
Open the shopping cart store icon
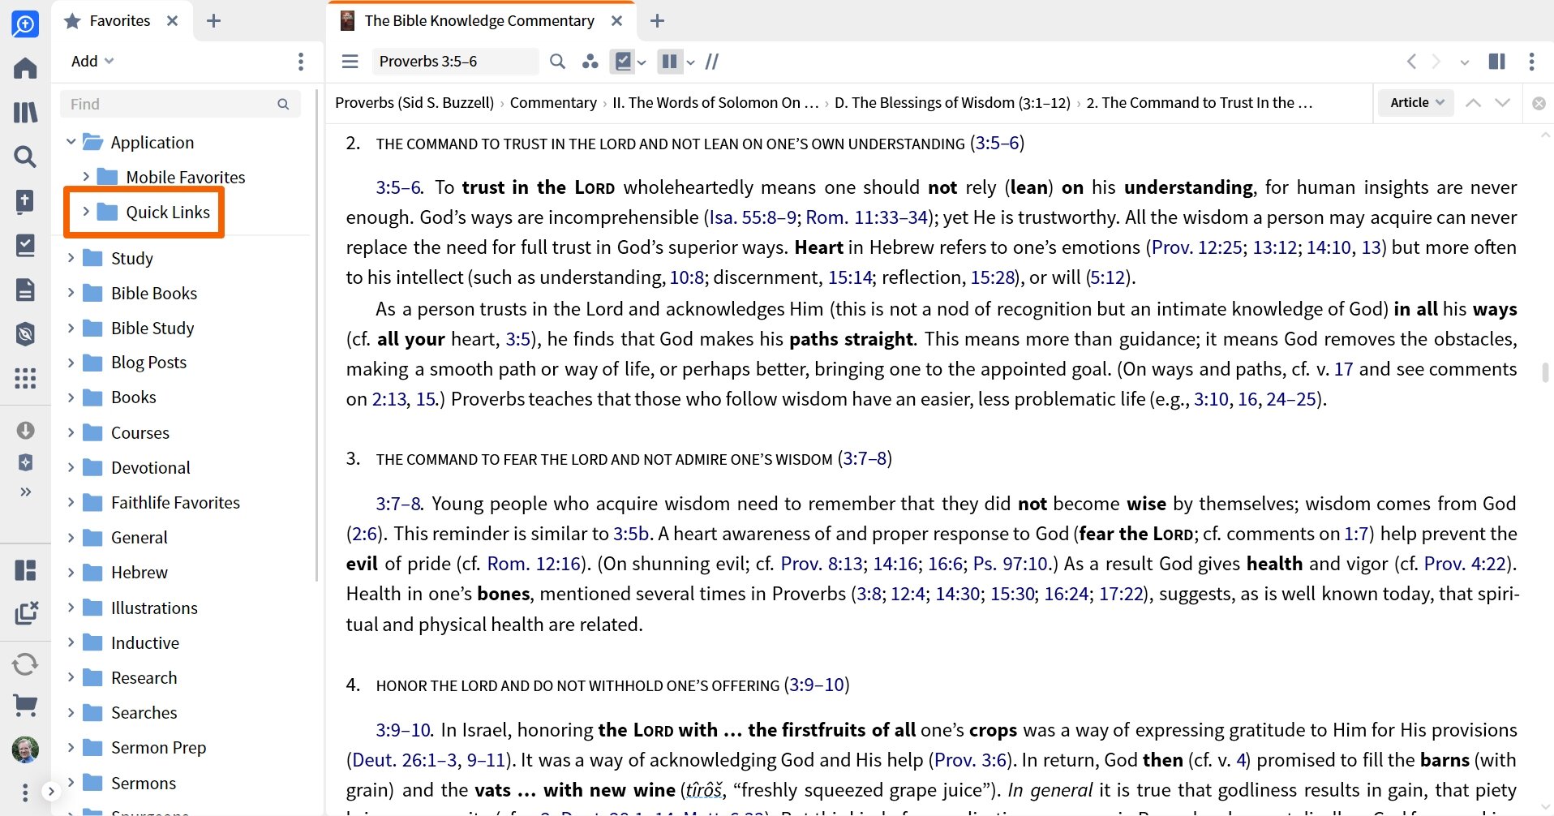click(25, 706)
